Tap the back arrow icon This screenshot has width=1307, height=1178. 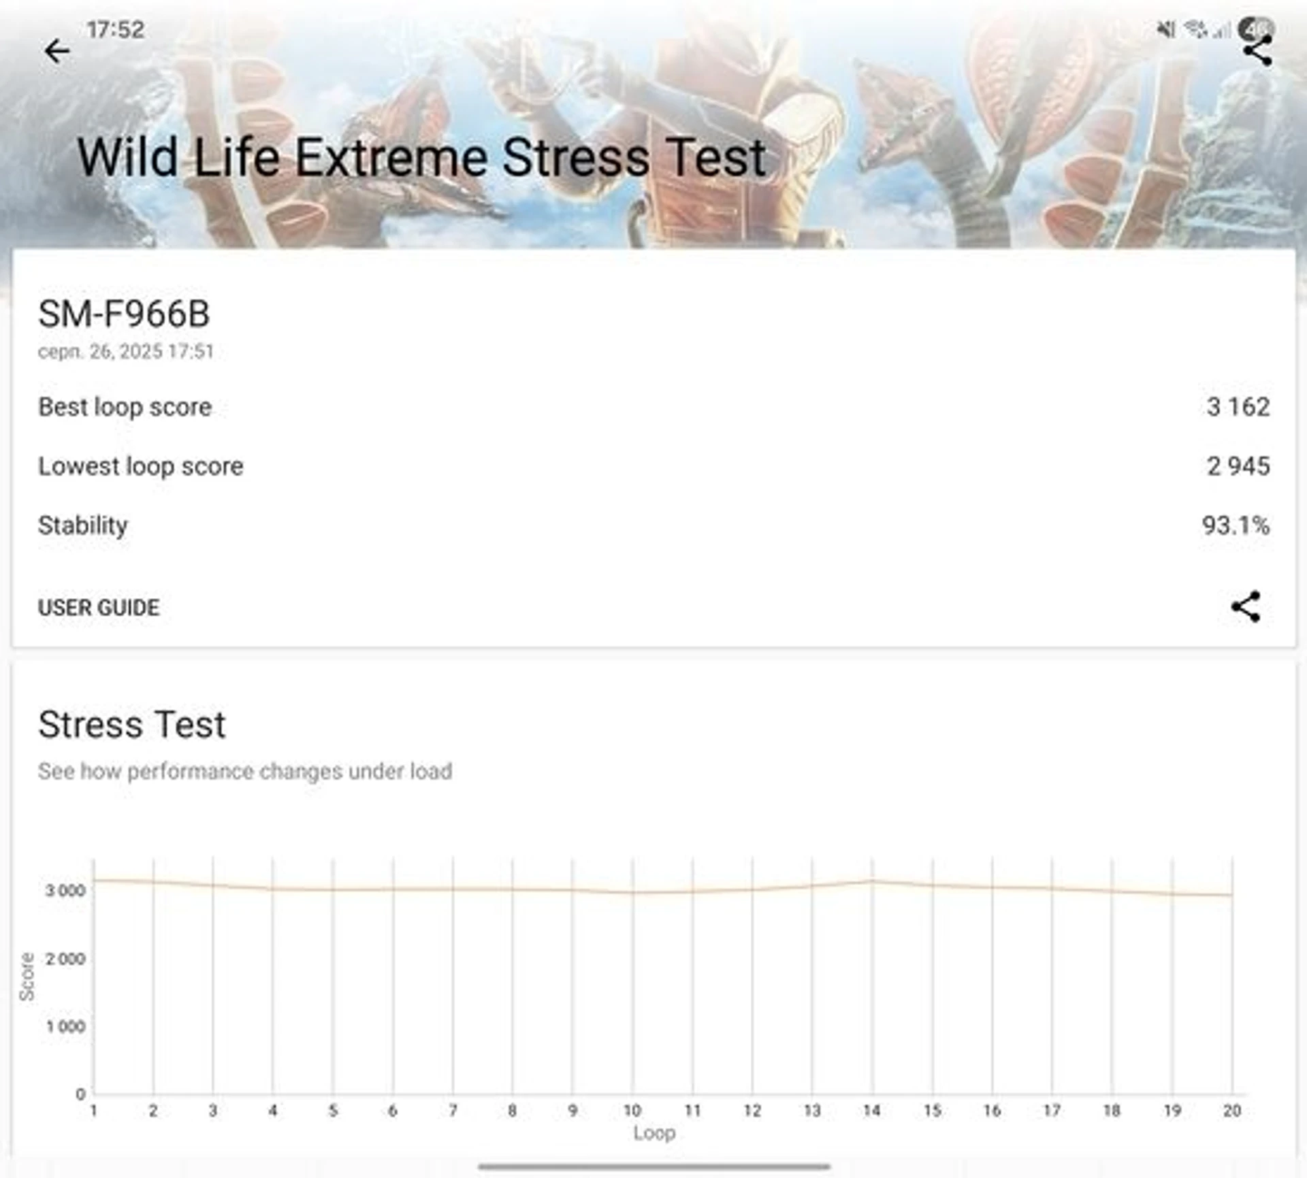coord(57,51)
